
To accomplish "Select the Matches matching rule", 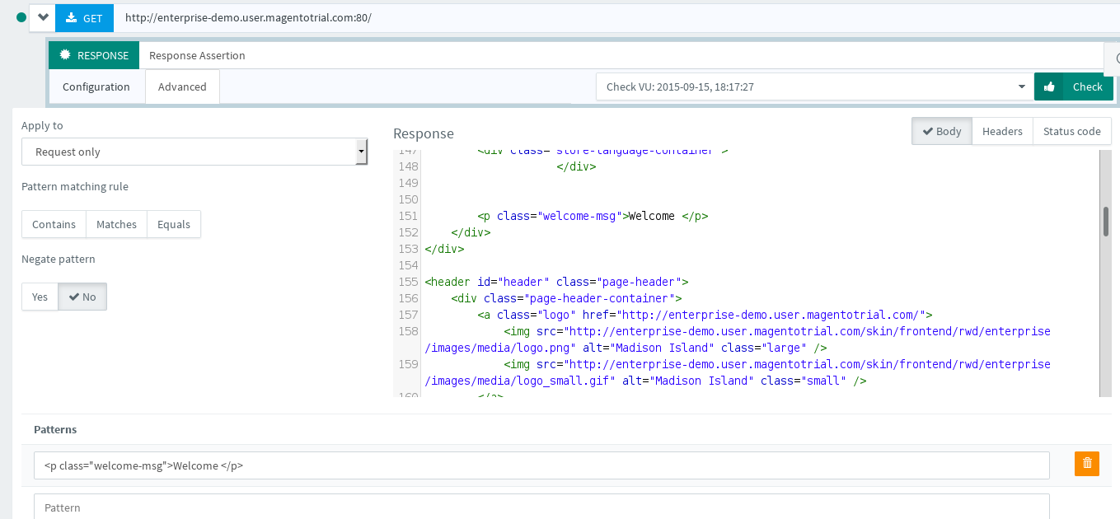I will click(x=116, y=224).
